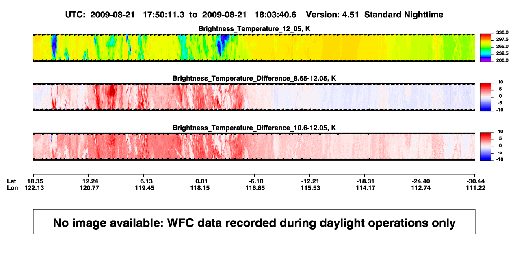
Task: Click the 232.5 color bar label
Action: tap(502, 53)
